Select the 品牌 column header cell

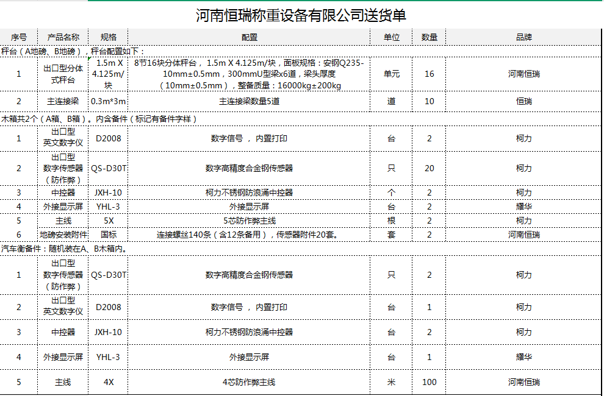pos(523,37)
